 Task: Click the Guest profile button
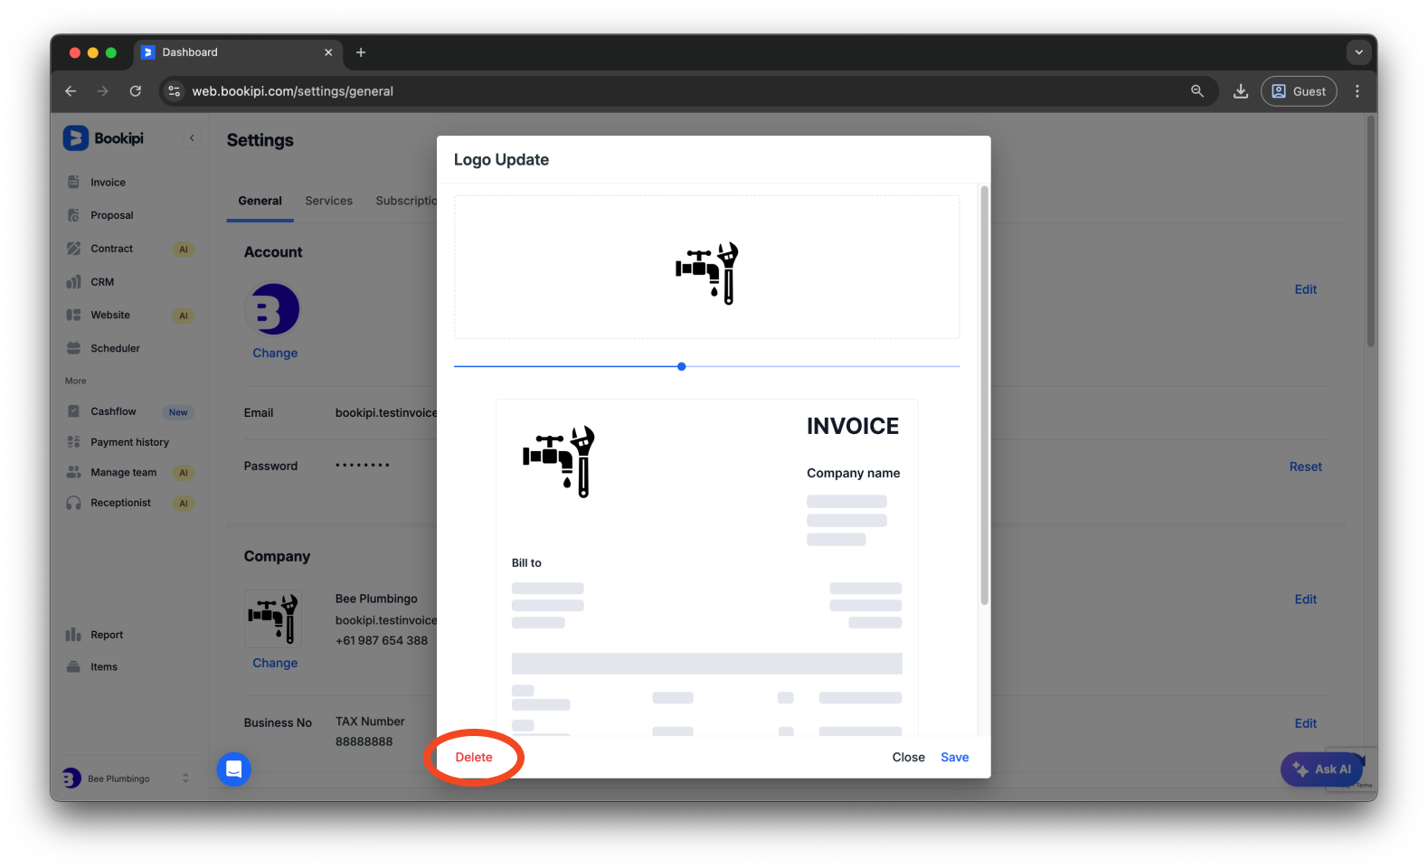1299,91
